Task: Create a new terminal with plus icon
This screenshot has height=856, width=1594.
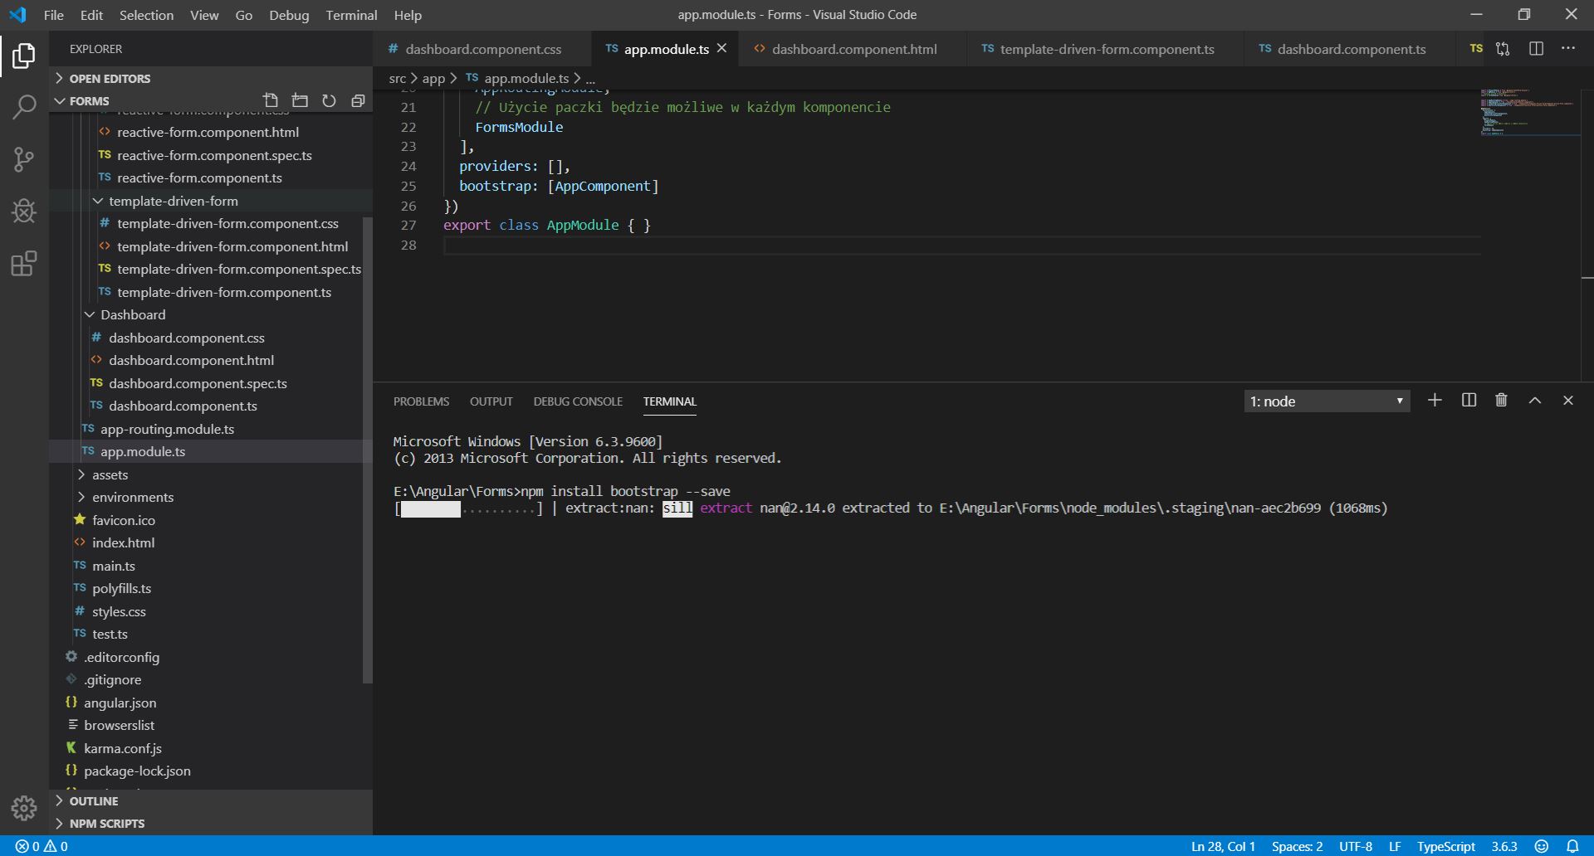Action: tap(1435, 401)
